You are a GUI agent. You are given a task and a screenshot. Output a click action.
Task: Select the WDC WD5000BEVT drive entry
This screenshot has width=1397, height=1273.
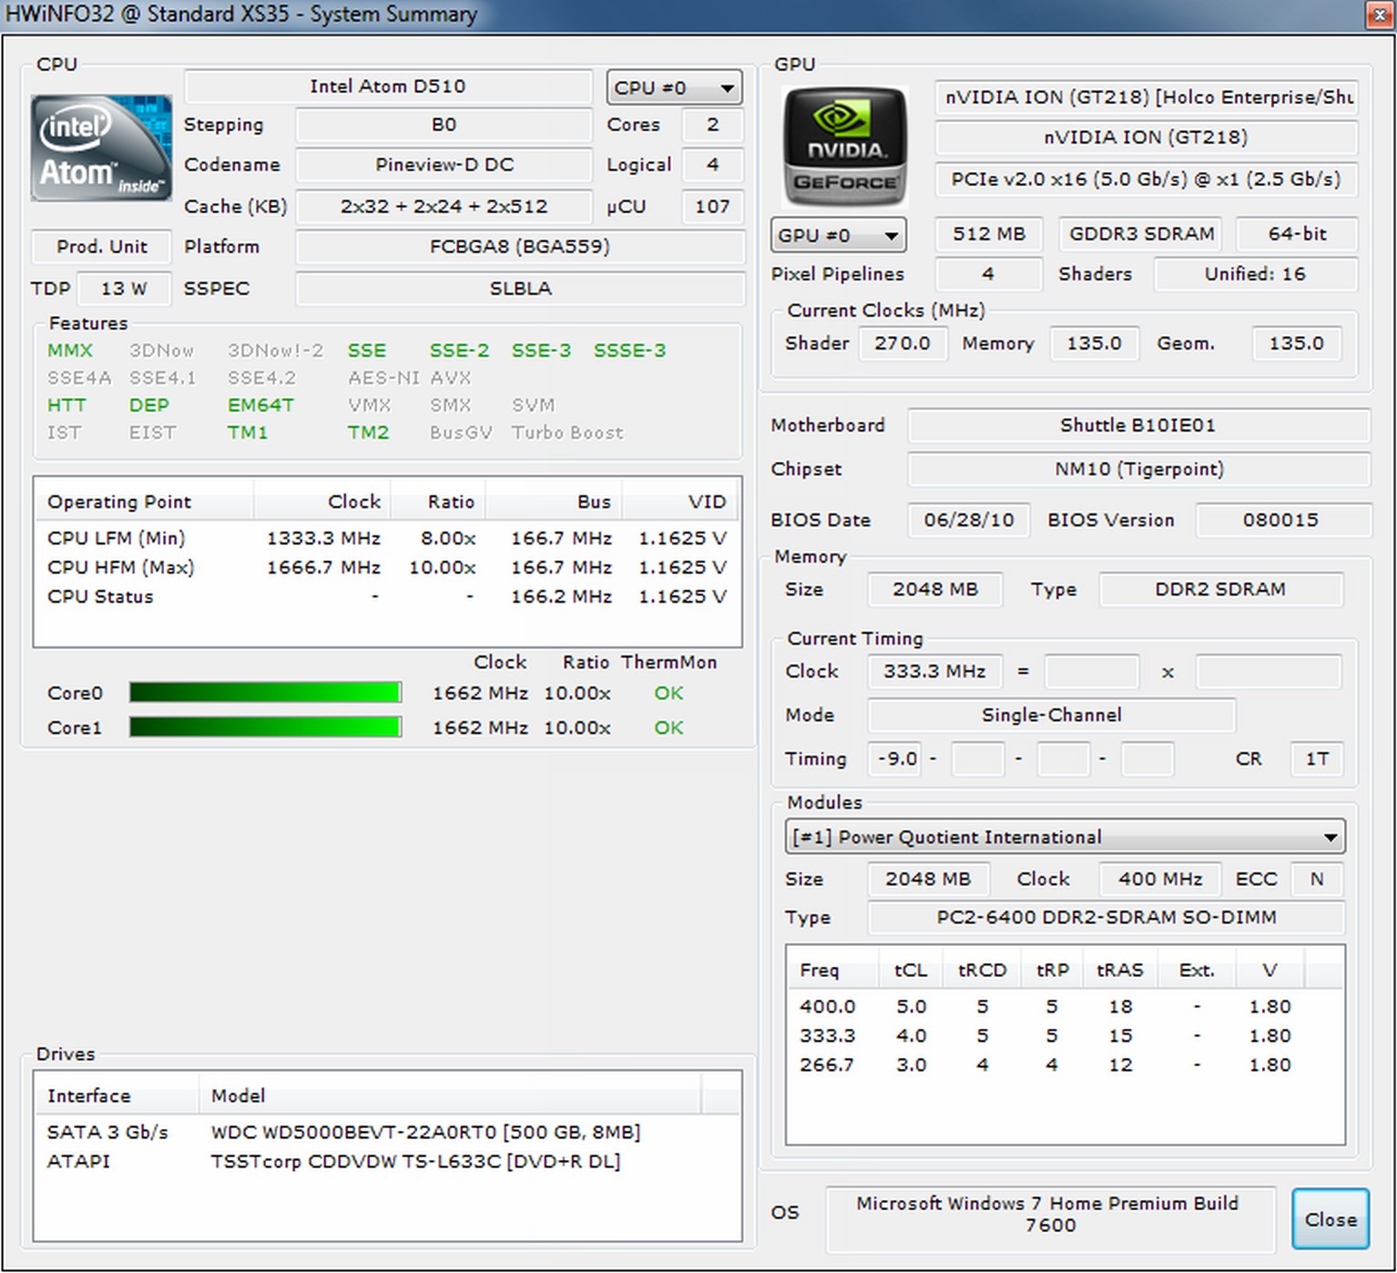[x=425, y=1132]
